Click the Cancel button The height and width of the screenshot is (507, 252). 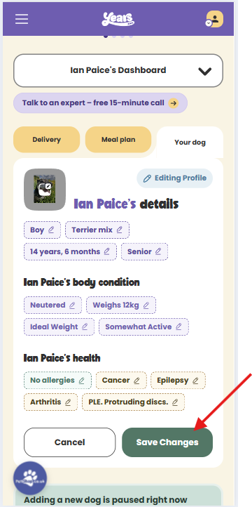(x=69, y=442)
